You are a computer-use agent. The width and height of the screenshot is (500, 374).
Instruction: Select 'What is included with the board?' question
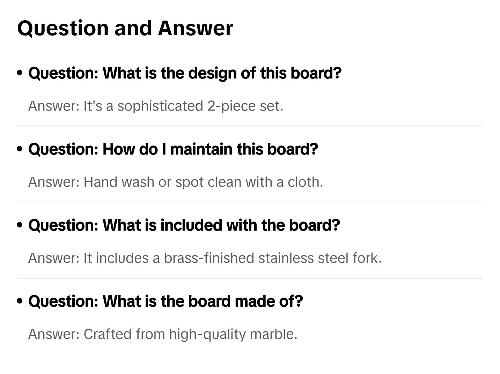click(x=184, y=225)
